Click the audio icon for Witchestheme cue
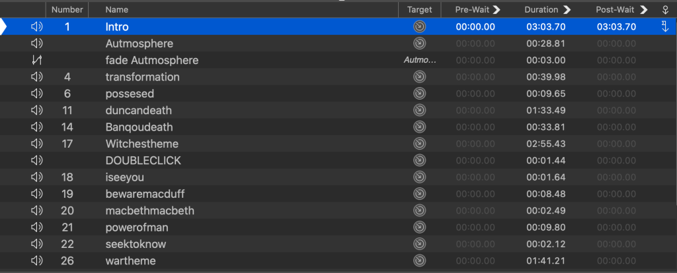This screenshot has height=273, width=677. (37, 144)
